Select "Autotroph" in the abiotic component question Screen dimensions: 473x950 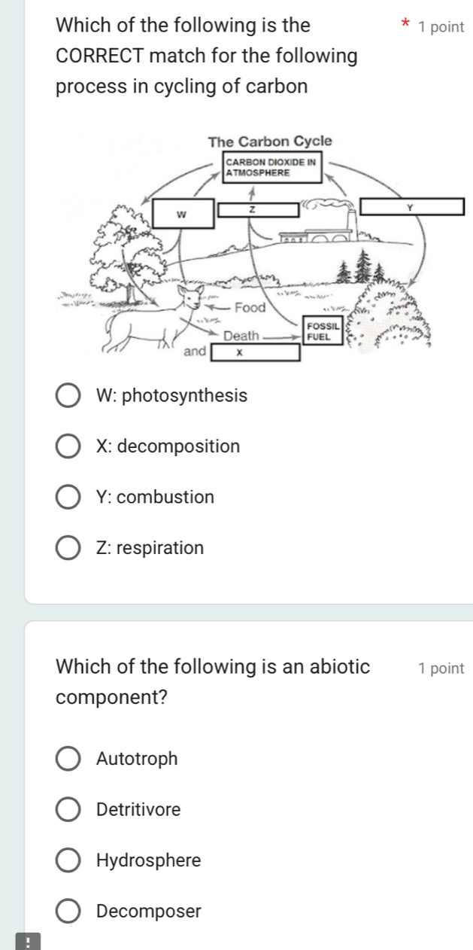point(68,759)
